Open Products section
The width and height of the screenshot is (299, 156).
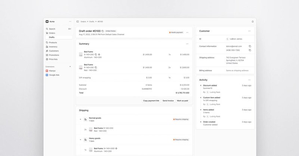point(59,42)
